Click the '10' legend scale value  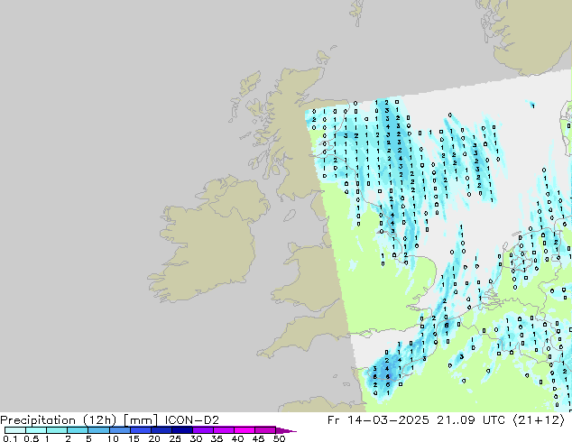tap(113, 438)
